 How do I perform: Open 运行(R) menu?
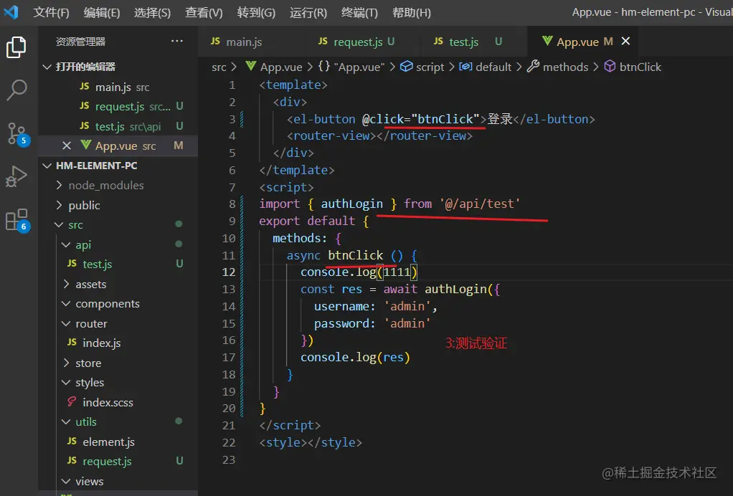point(308,13)
